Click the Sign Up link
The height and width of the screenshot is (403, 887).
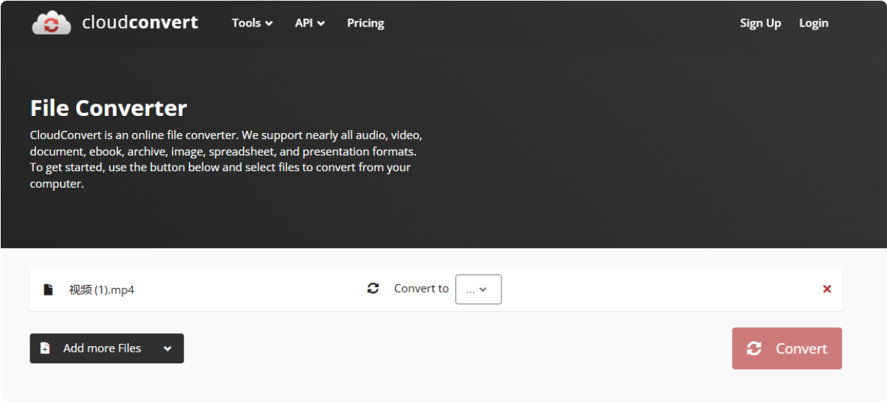(760, 23)
